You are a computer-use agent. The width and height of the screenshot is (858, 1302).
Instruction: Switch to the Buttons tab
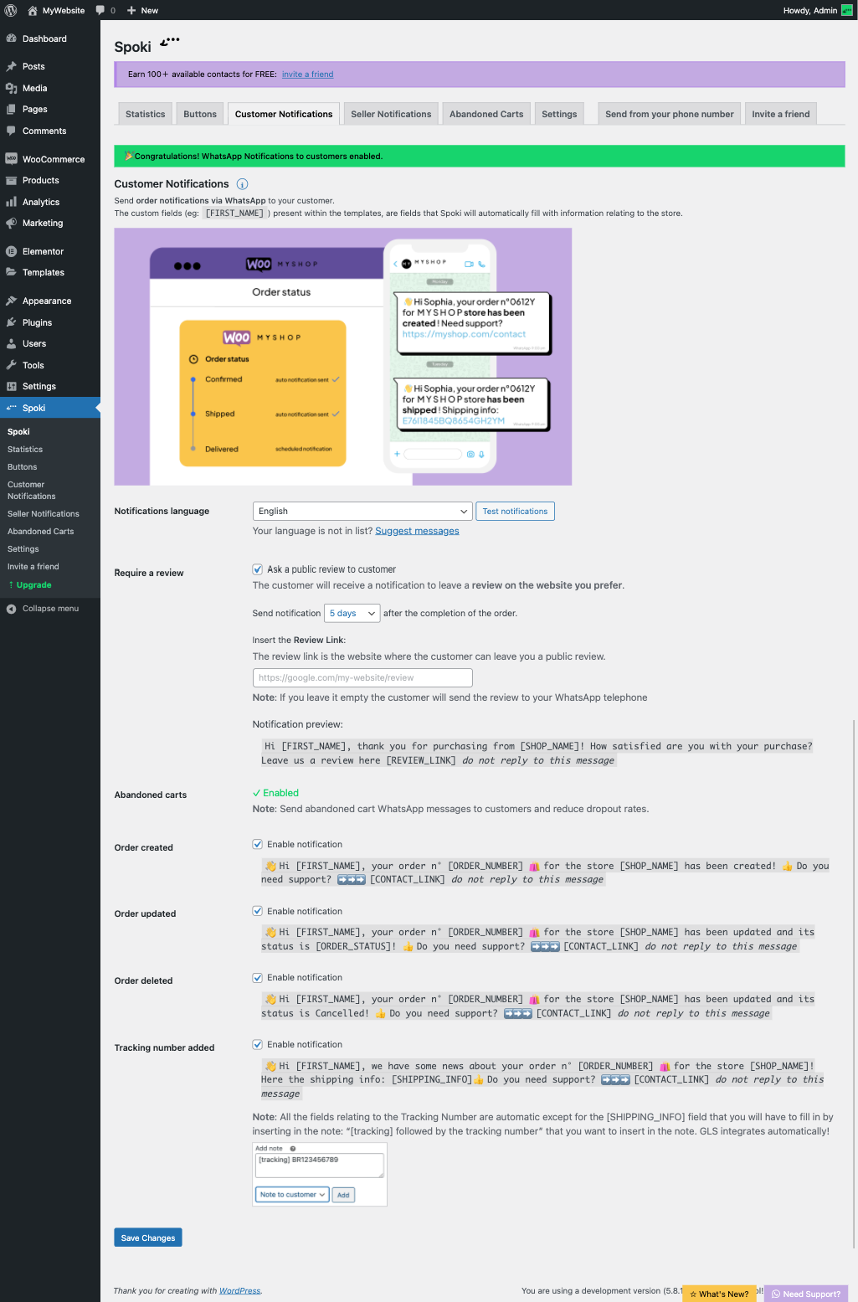(200, 114)
